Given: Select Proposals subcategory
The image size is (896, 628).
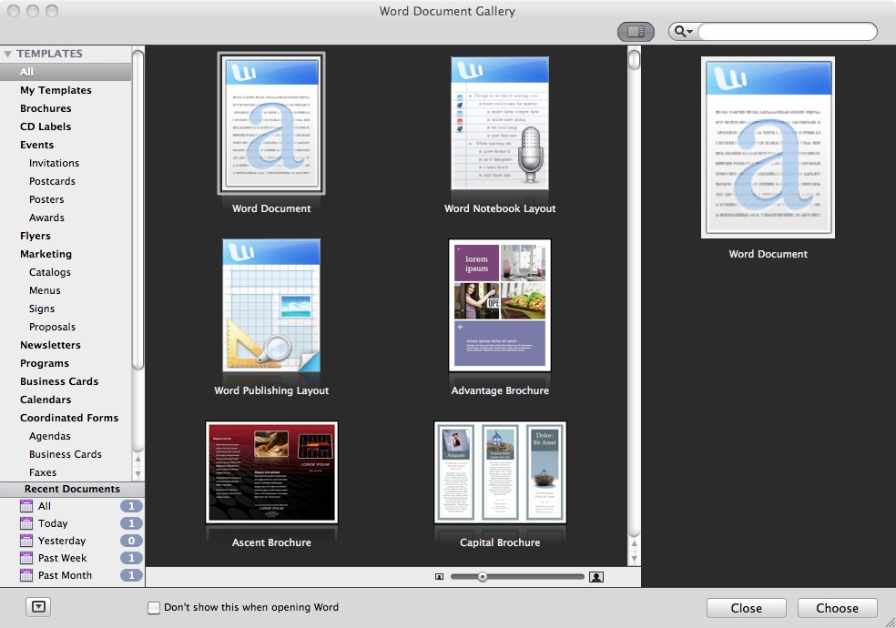Looking at the screenshot, I should point(52,327).
